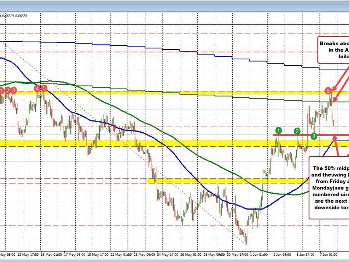Select the "The 50% midp..." annotation text box
349x262 pixels.
point(329,188)
